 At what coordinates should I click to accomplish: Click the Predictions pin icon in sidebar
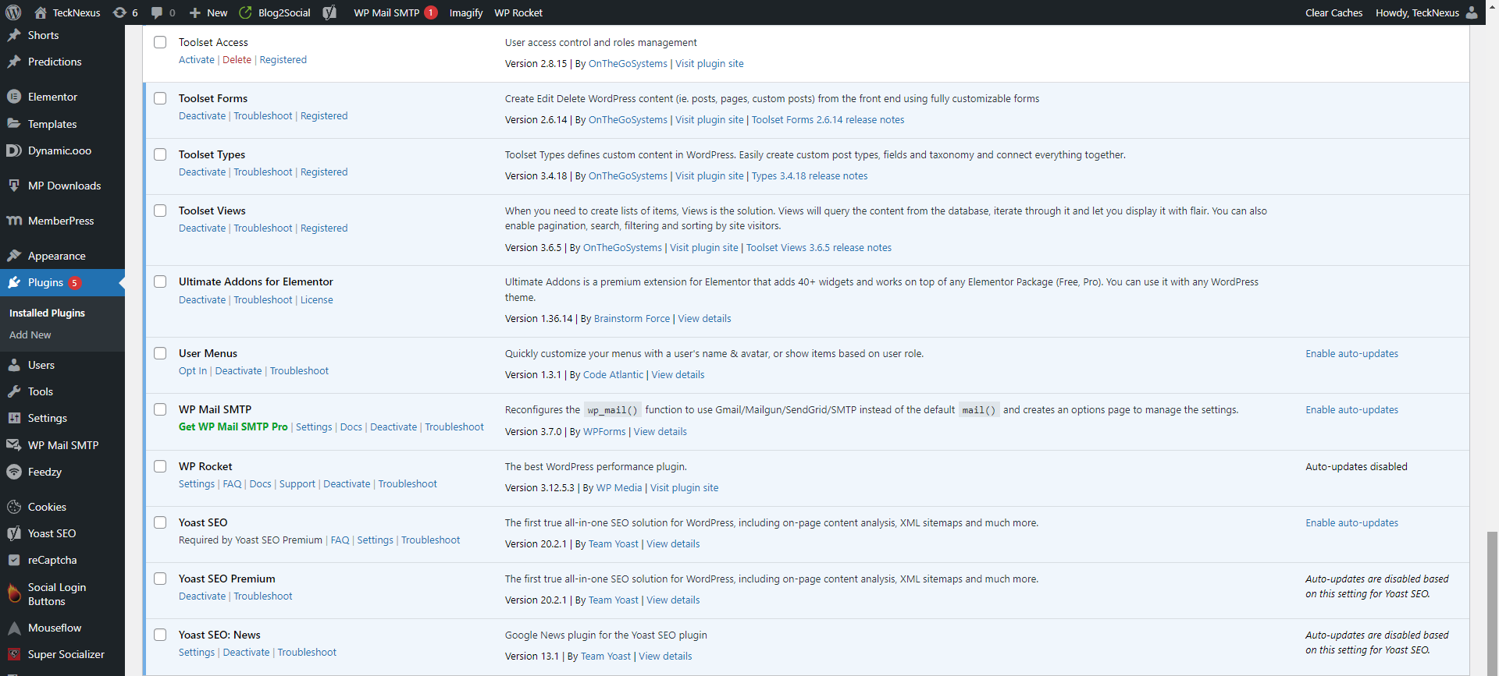[14, 62]
